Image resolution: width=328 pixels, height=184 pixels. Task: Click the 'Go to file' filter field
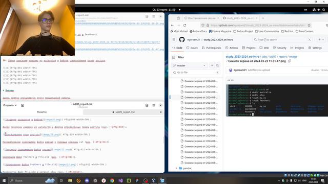pos(195,73)
